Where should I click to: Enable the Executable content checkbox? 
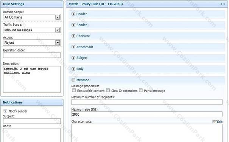[x=74, y=90]
